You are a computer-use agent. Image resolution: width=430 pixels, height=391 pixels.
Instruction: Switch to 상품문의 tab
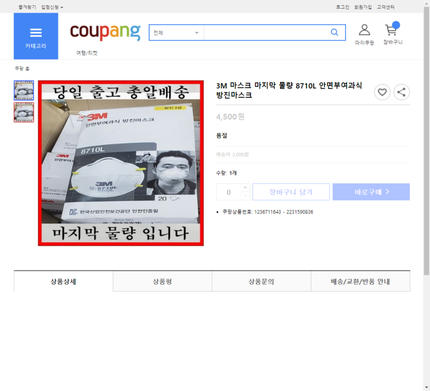coord(262,282)
